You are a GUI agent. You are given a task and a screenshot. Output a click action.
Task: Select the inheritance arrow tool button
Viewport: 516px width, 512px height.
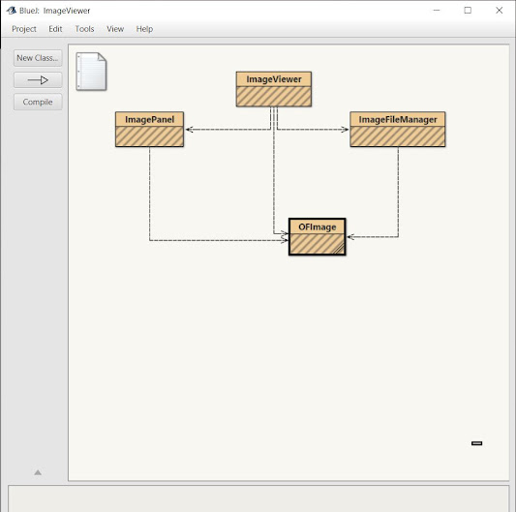pos(38,80)
